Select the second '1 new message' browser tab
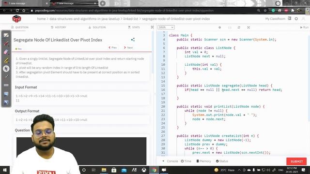The width and height of the screenshot is (310, 174). click(74, 3)
